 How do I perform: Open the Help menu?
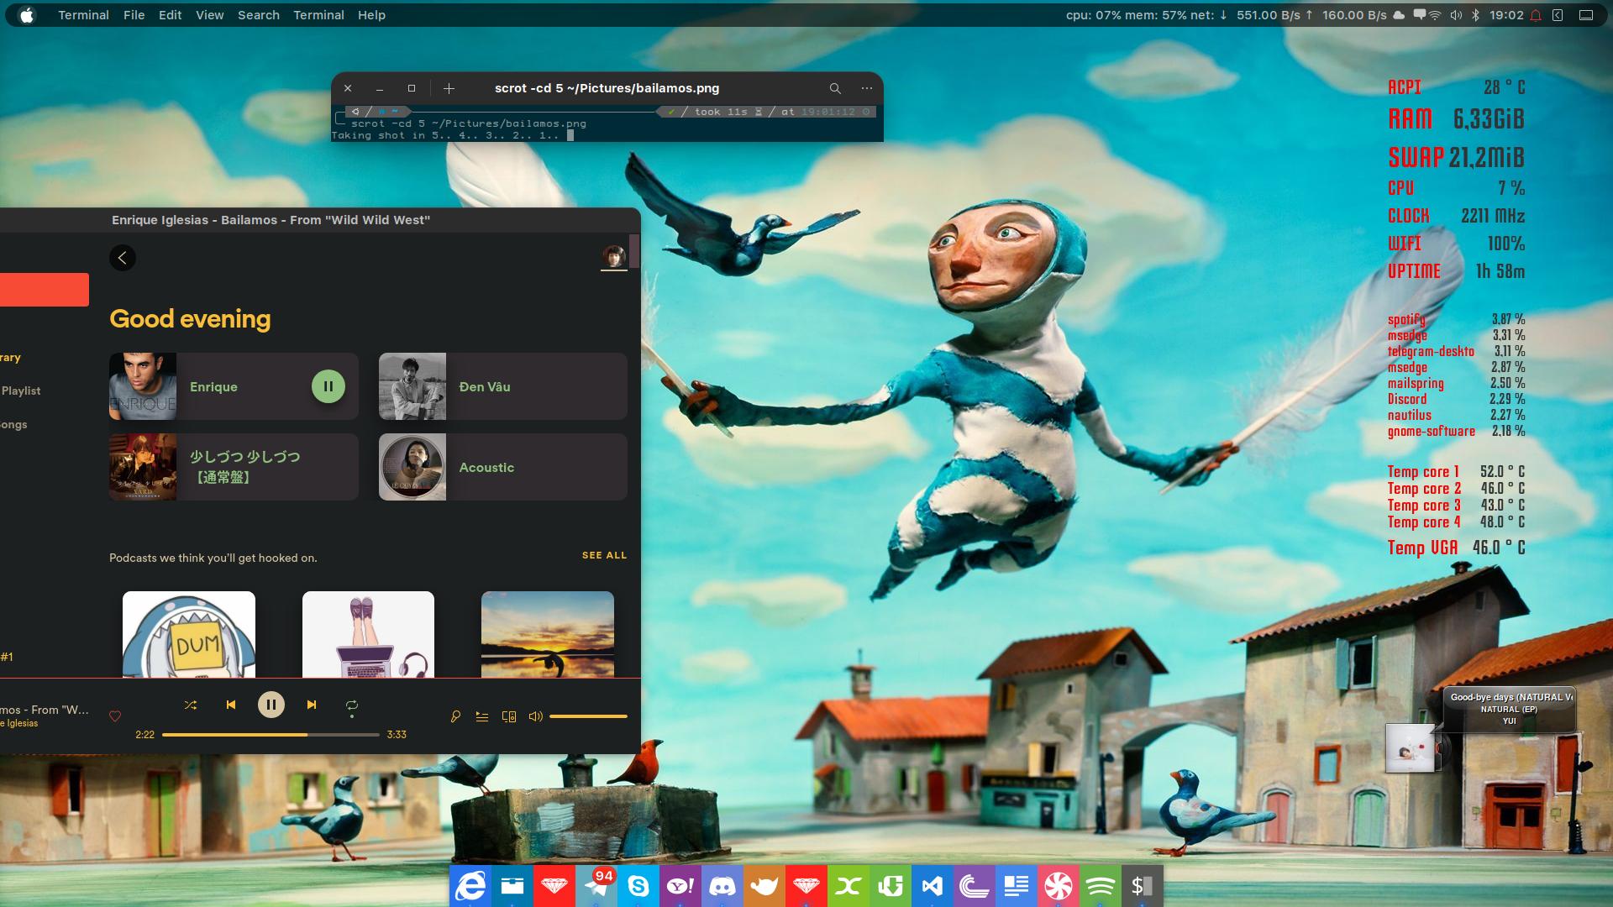(371, 15)
